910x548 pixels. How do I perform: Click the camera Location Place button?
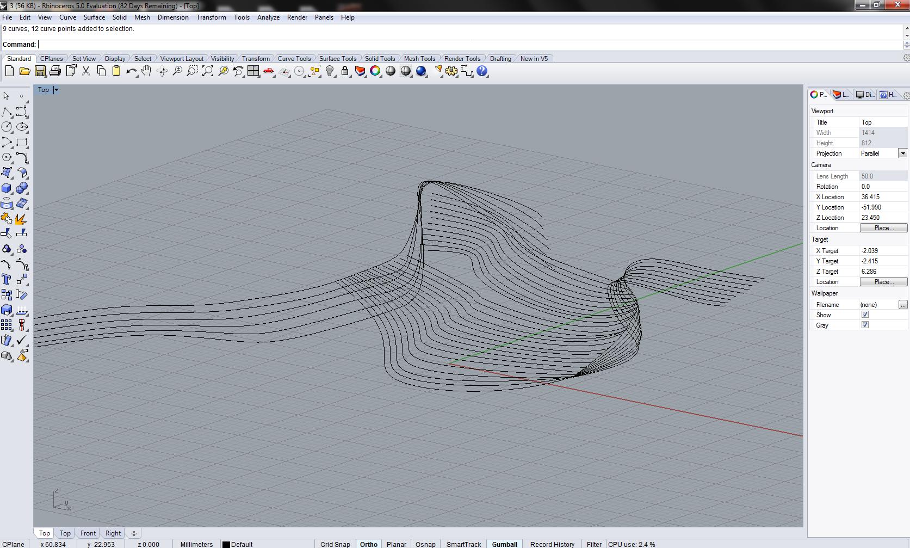[x=883, y=228]
